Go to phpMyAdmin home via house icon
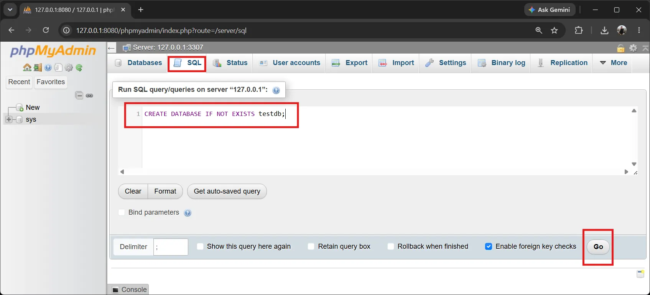 (x=27, y=68)
